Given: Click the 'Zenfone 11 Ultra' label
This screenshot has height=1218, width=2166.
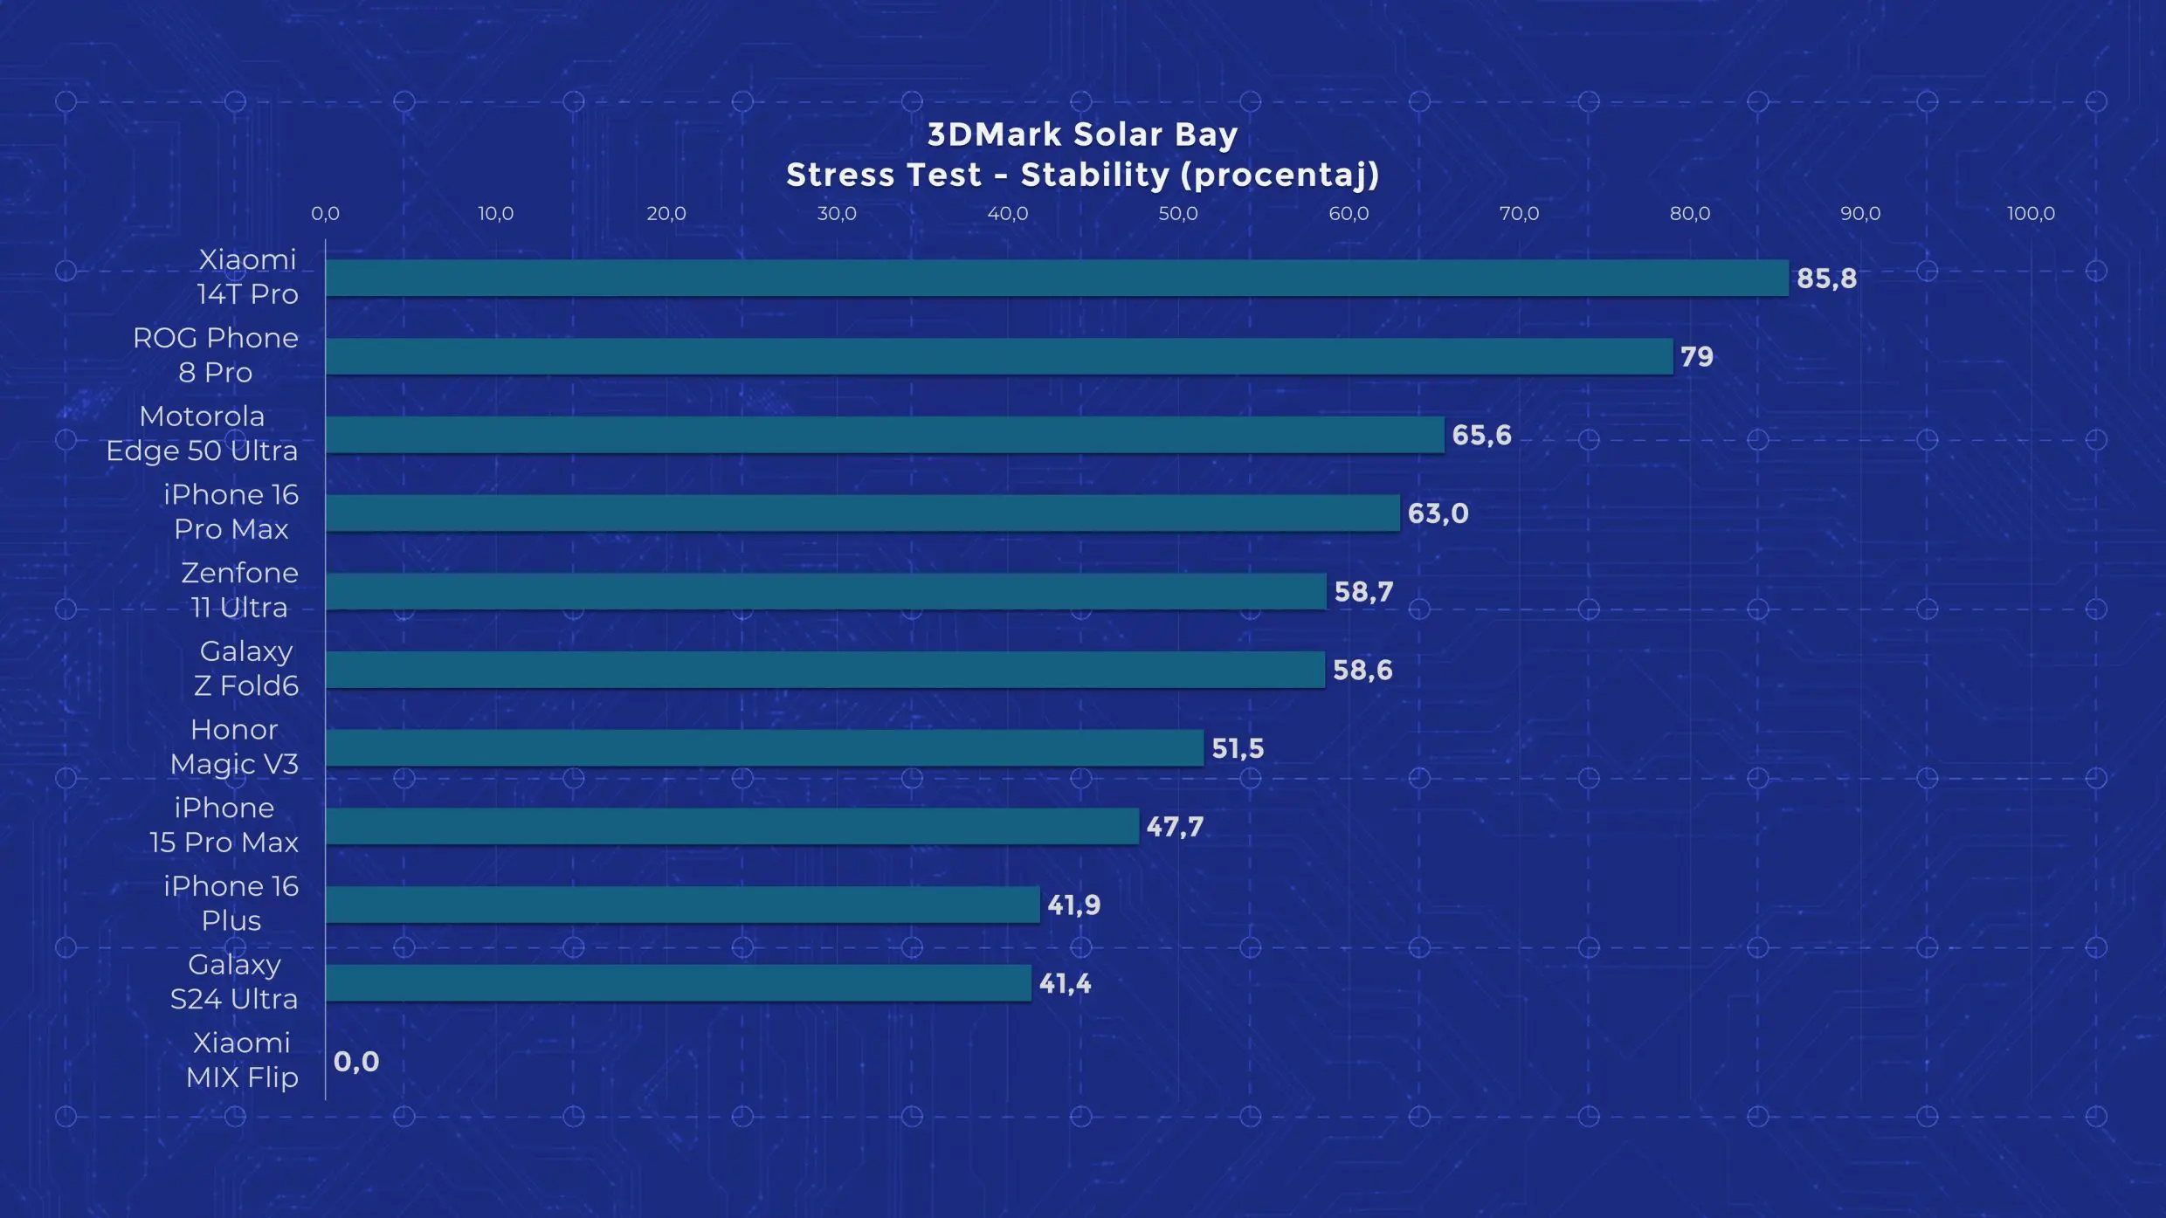Looking at the screenshot, I should 239,590.
